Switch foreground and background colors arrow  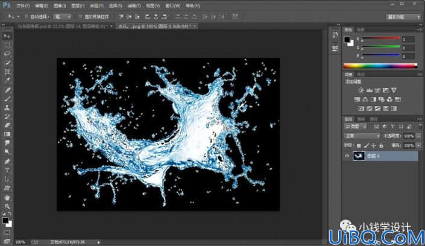[x=10, y=213]
